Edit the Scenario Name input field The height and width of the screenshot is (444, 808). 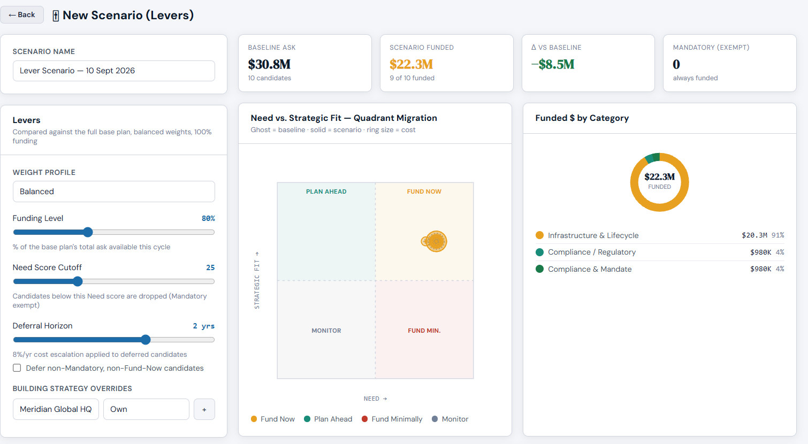[114, 71]
